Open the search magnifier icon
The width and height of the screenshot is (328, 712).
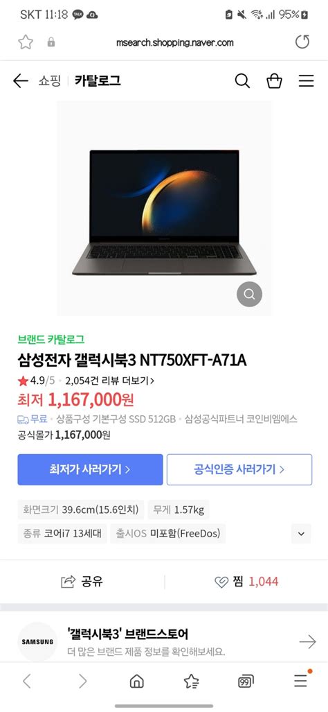242,81
